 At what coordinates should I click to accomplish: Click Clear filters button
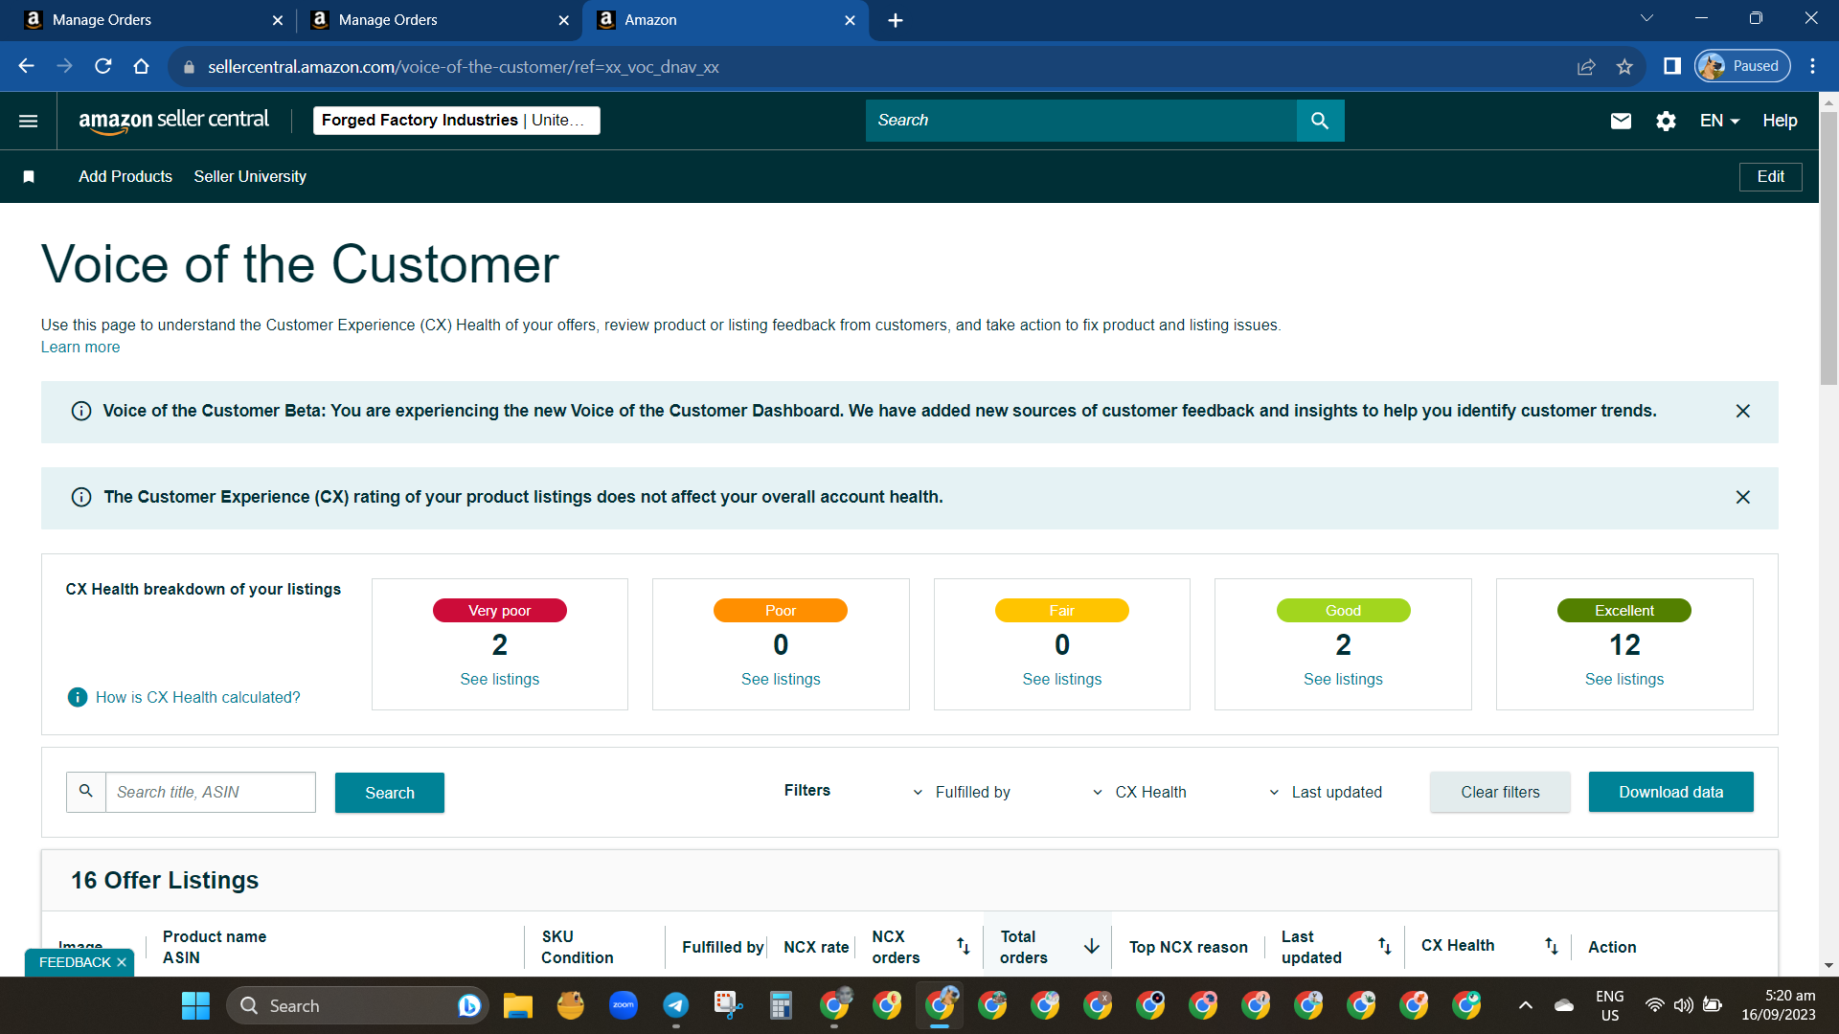tap(1500, 792)
